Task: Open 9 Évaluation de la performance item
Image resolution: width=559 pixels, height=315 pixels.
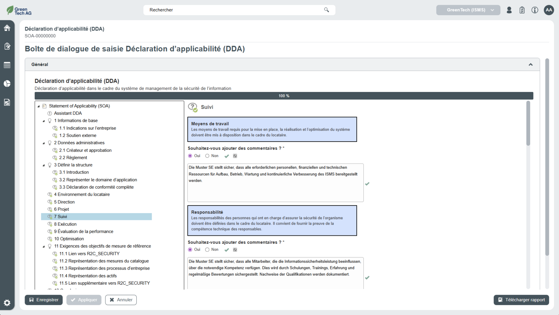Action: click(x=84, y=231)
